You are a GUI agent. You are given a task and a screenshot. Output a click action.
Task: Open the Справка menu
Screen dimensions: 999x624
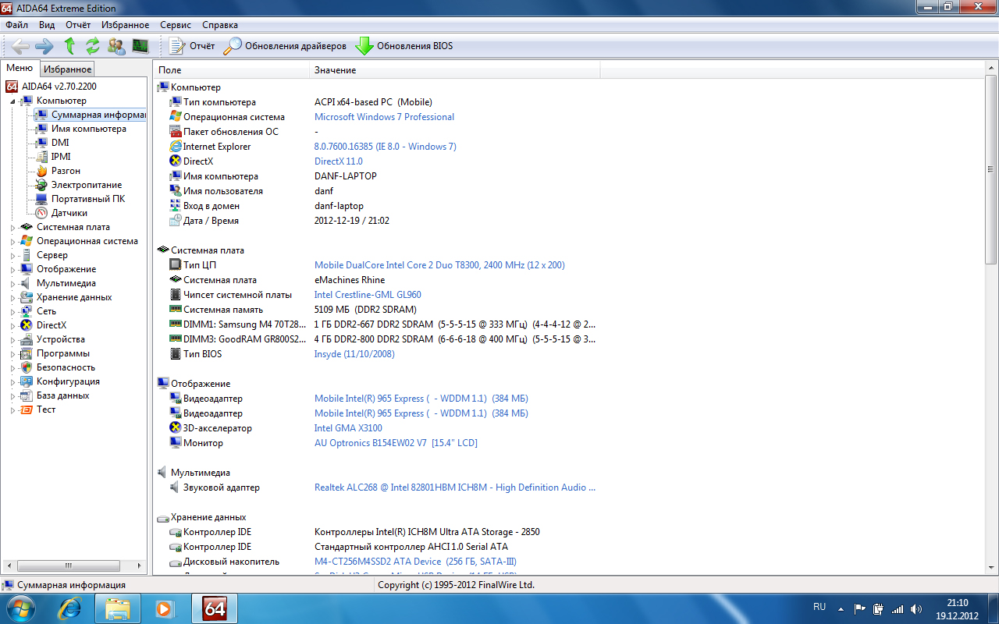(220, 25)
